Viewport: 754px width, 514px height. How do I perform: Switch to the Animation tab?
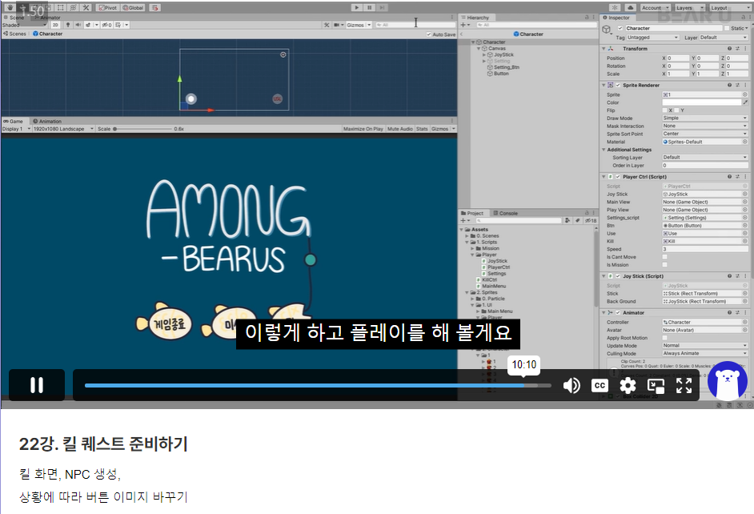tap(47, 121)
